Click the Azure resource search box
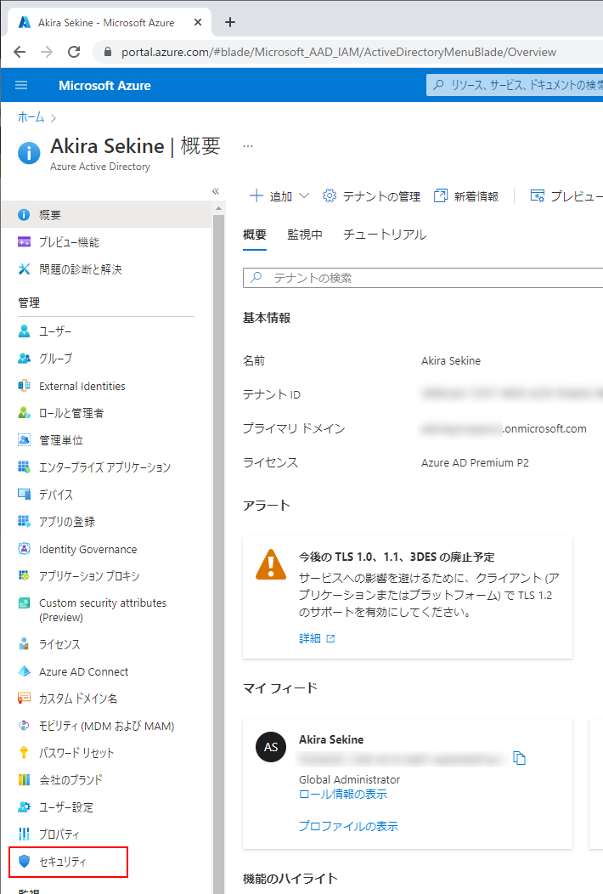Screen dimensions: 603x894 coord(515,85)
